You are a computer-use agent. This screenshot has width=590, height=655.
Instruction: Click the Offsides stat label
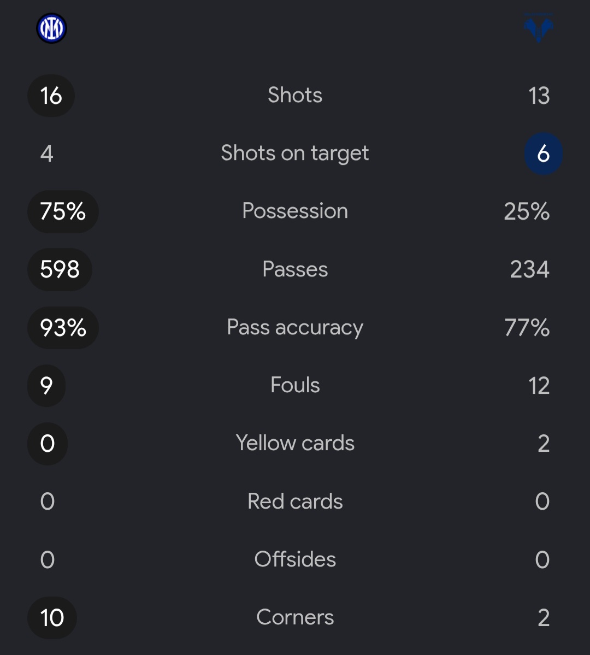[x=295, y=559]
